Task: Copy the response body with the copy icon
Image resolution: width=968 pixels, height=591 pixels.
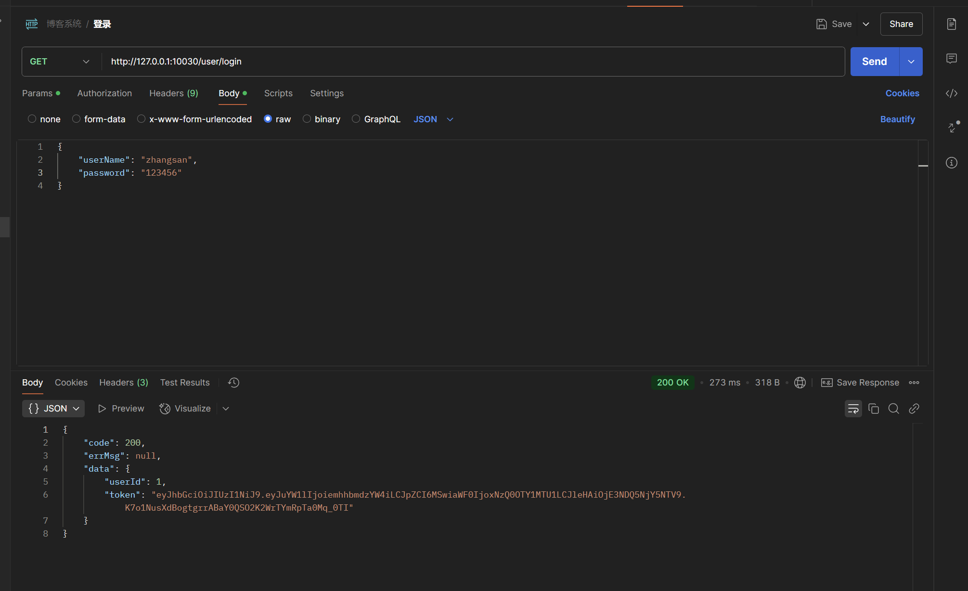Action: pyautogui.click(x=873, y=409)
